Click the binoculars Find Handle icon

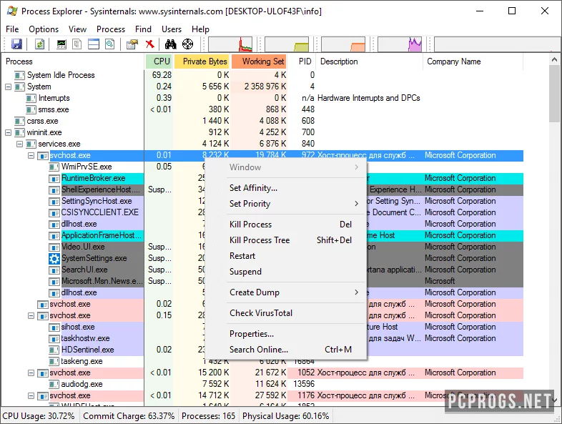point(171,44)
